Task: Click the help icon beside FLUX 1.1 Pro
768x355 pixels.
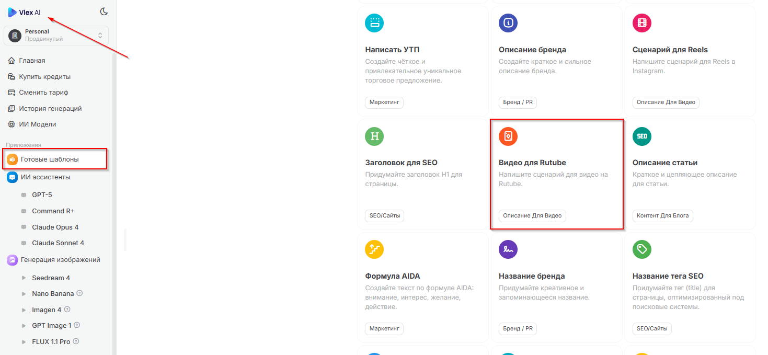Action: [x=76, y=341]
